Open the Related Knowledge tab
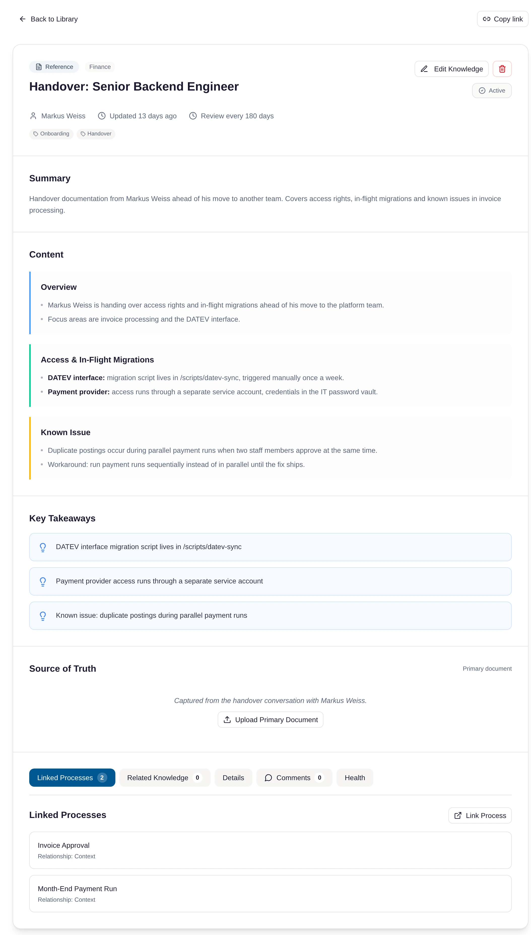This screenshot has height=935, width=531. pyautogui.click(x=164, y=778)
